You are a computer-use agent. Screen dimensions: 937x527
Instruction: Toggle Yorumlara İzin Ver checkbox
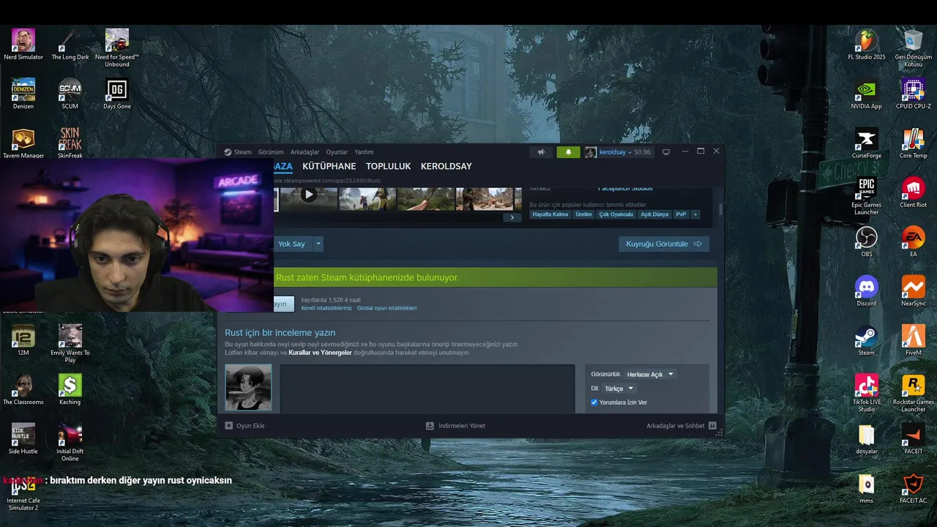click(x=594, y=403)
